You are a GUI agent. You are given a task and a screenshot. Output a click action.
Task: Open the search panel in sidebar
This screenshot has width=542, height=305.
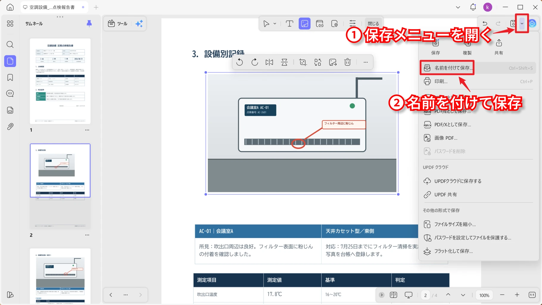point(10,45)
